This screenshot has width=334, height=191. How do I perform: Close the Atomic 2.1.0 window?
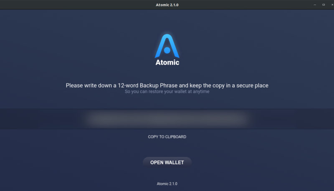(x=332, y=5)
